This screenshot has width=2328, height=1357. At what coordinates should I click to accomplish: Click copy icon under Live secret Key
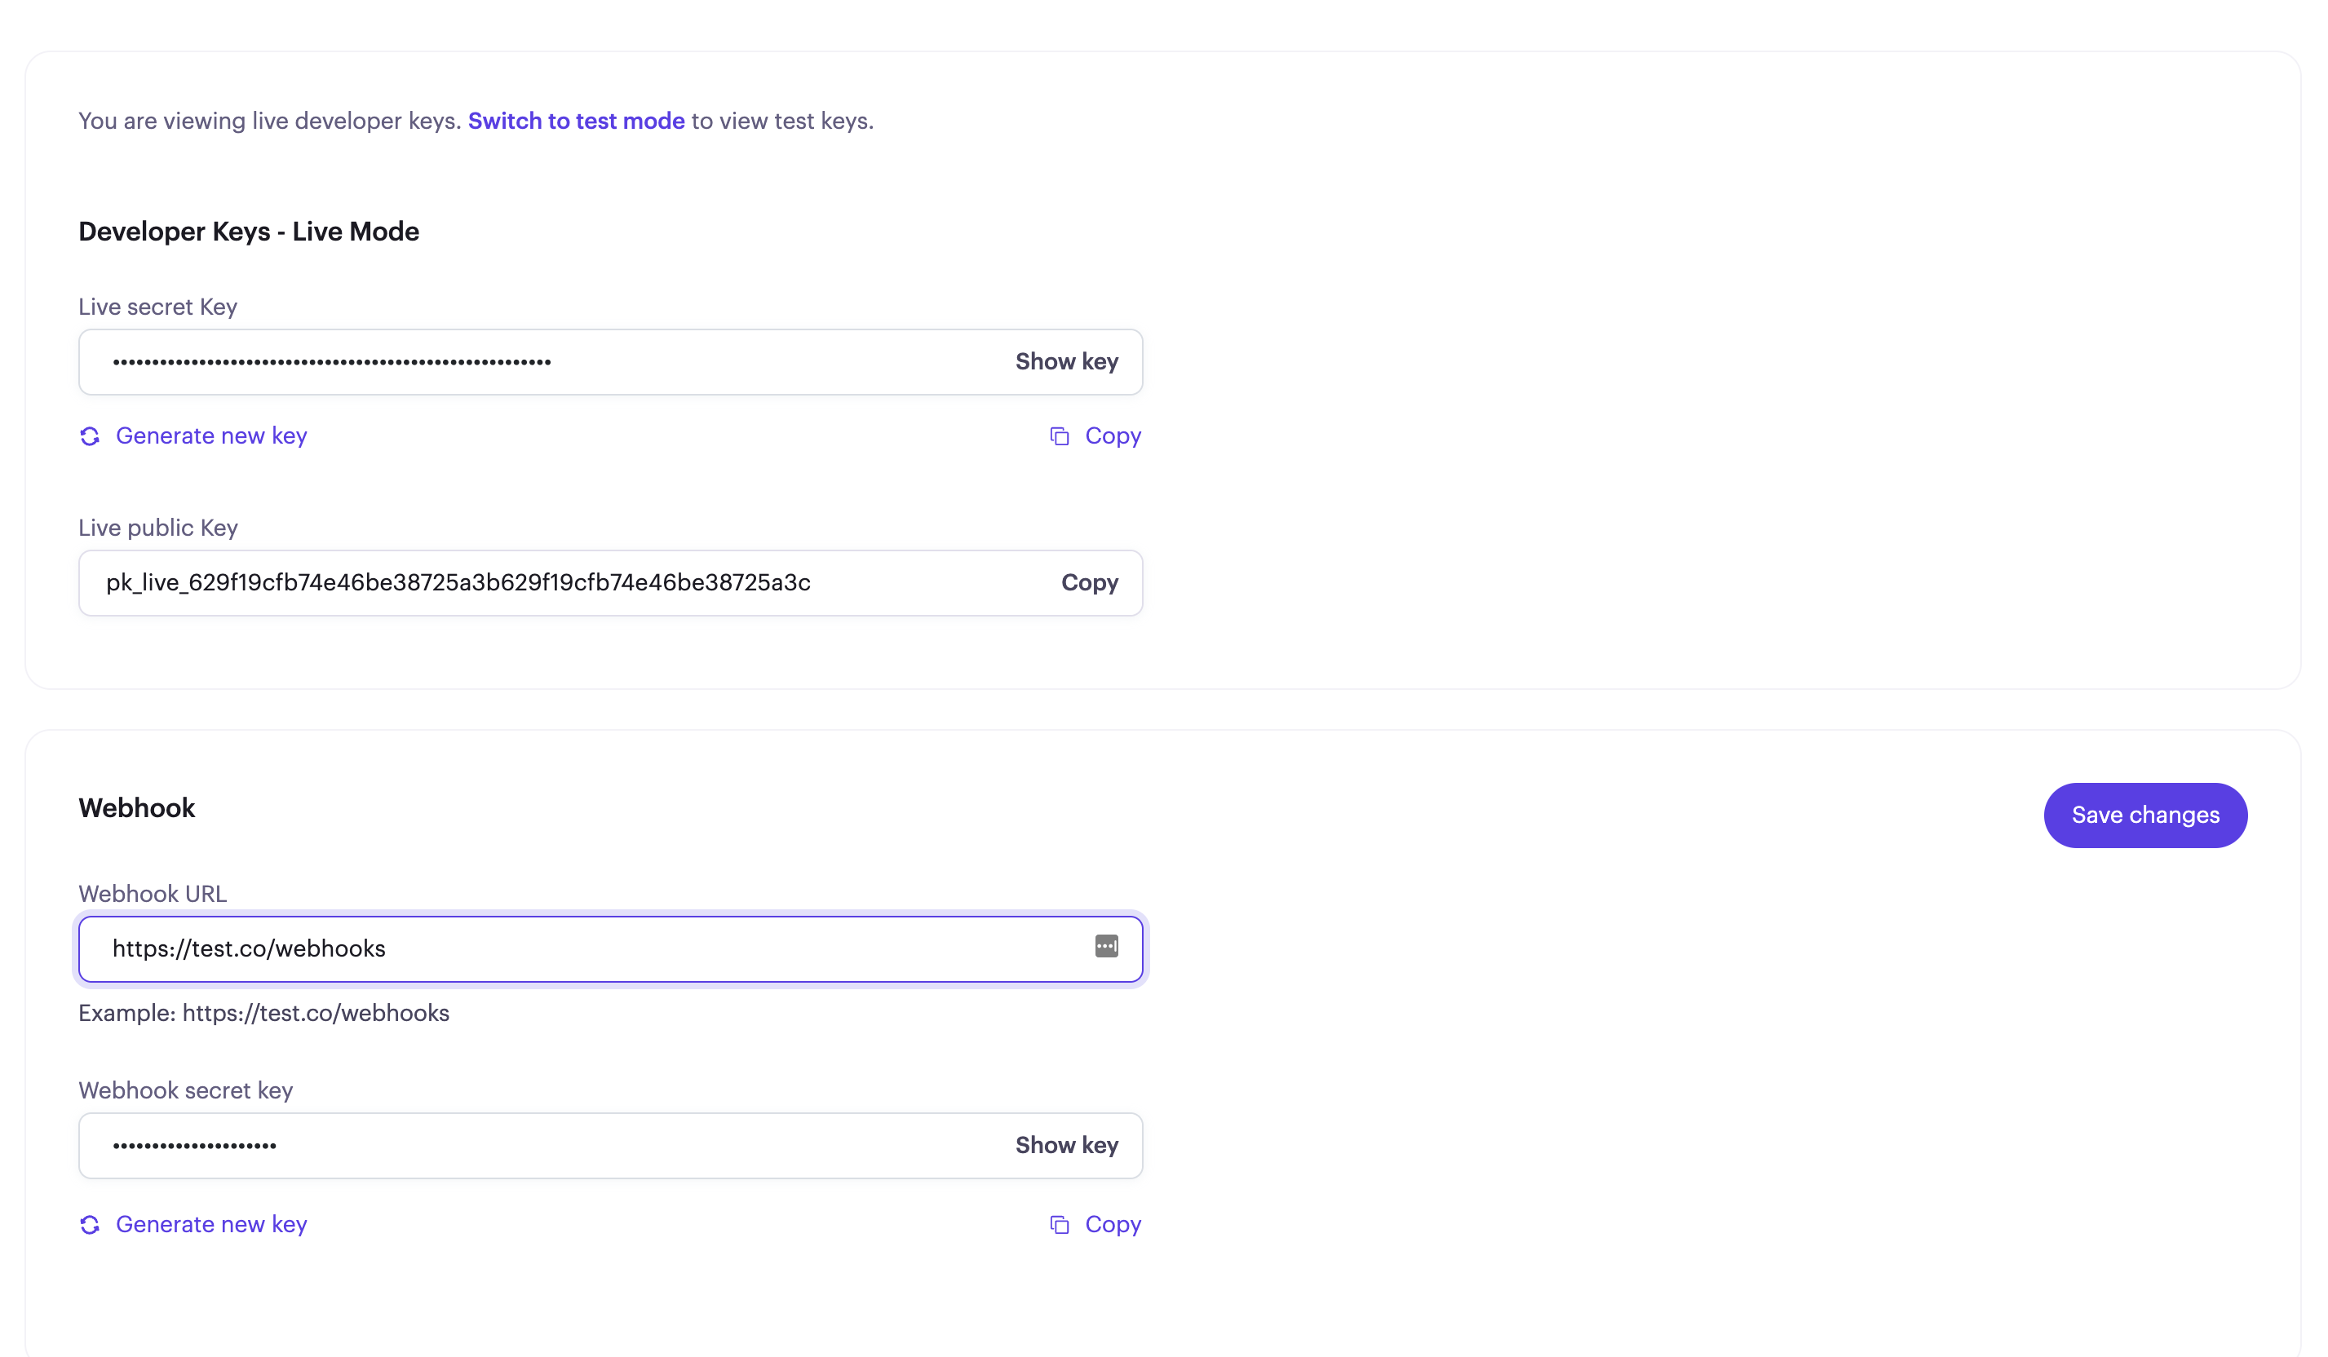1060,436
